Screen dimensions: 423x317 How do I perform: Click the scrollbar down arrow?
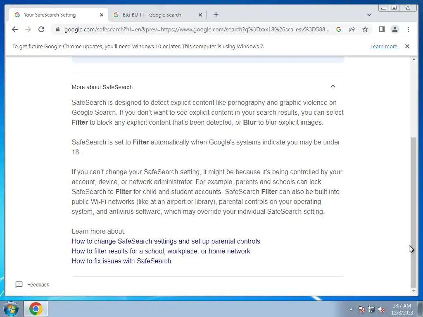coord(413,291)
